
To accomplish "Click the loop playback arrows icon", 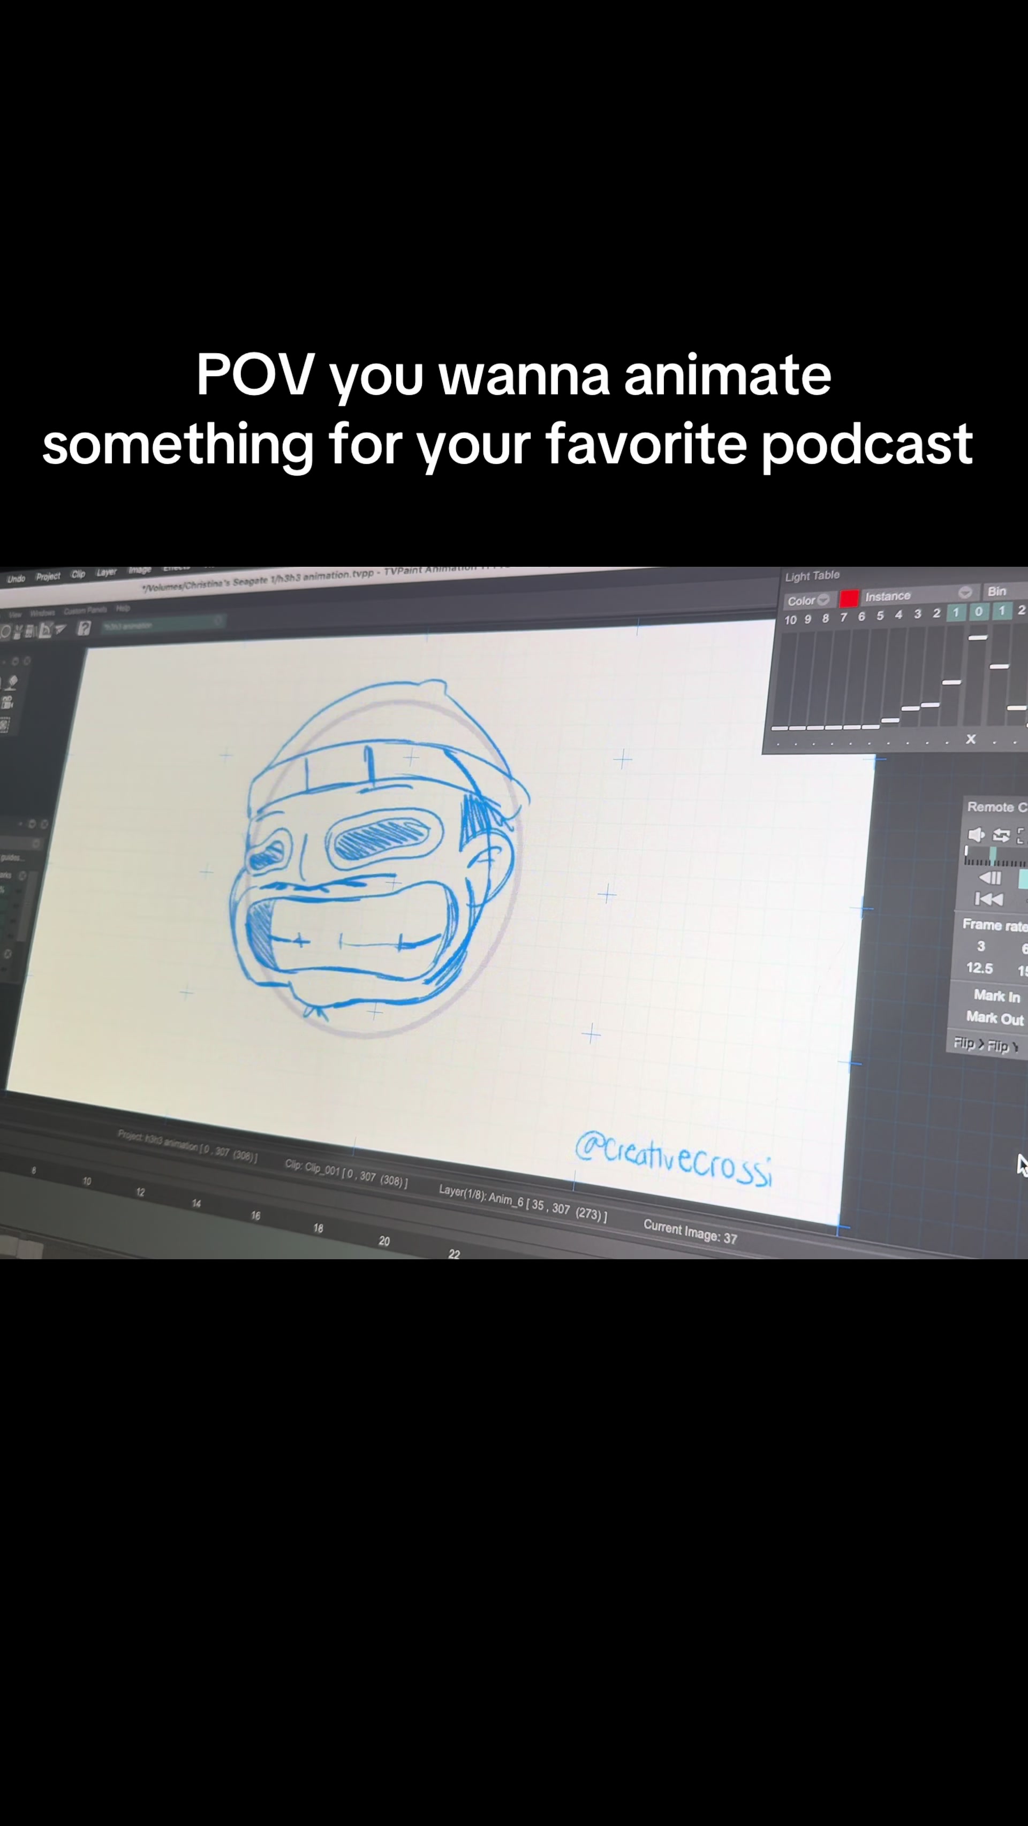I will (1001, 835).
